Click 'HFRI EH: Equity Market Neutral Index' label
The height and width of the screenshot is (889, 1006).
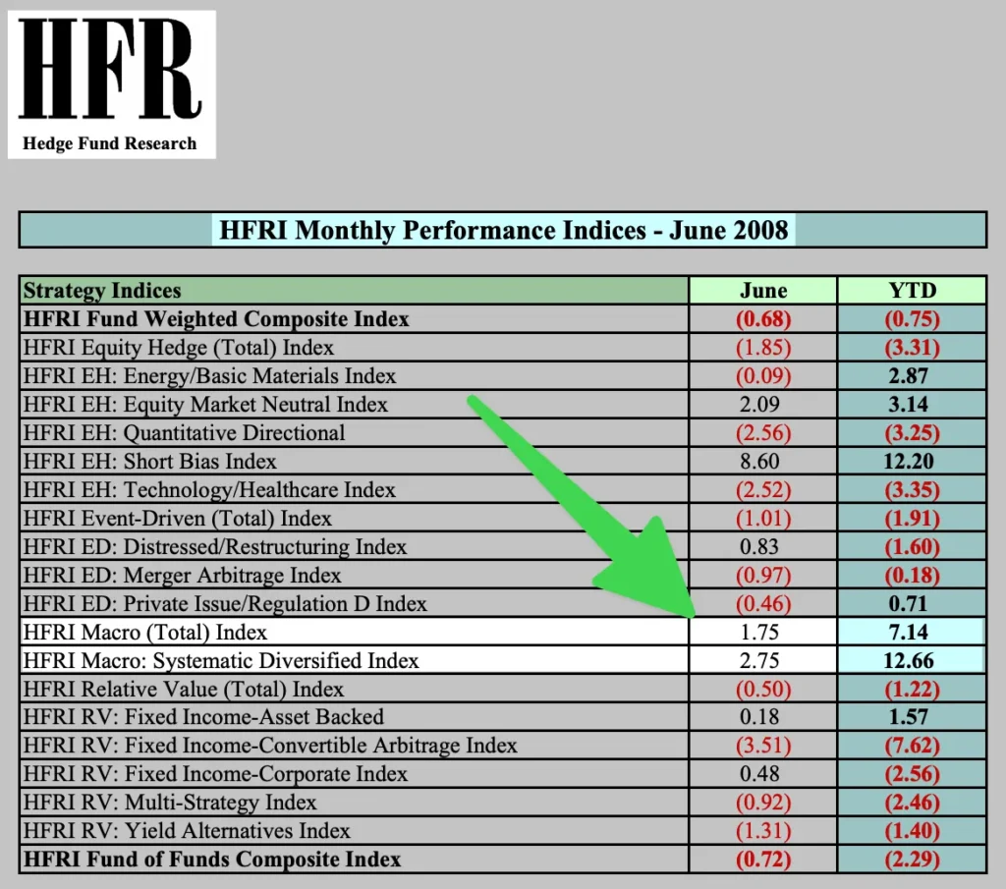click(205, 405)
